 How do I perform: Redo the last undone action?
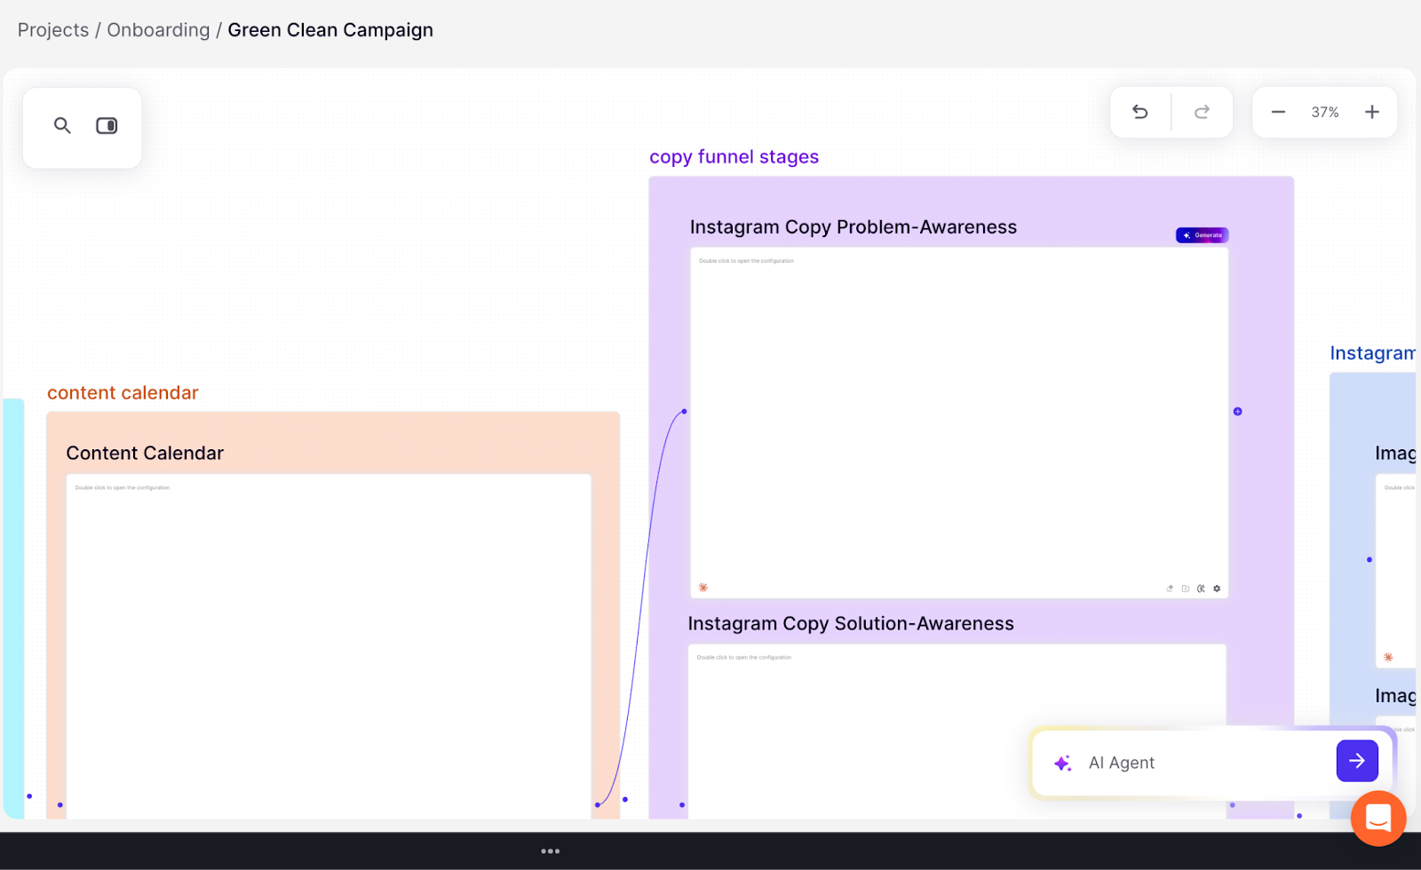click(1202, 112)
